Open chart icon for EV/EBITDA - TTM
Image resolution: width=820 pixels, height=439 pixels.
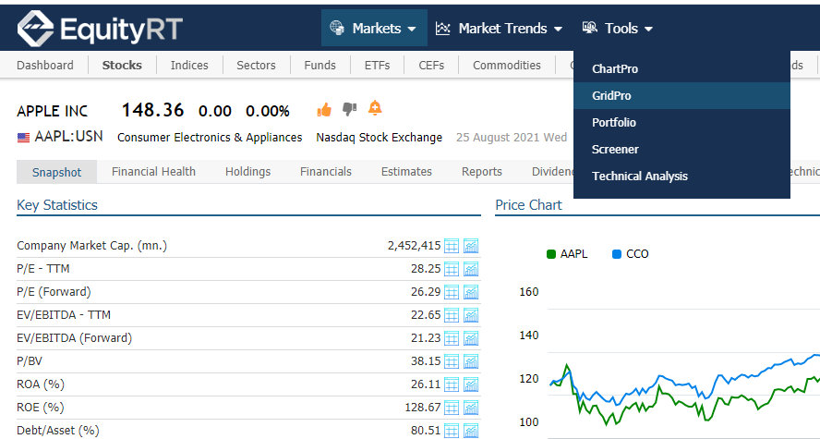tap(471, 315)
